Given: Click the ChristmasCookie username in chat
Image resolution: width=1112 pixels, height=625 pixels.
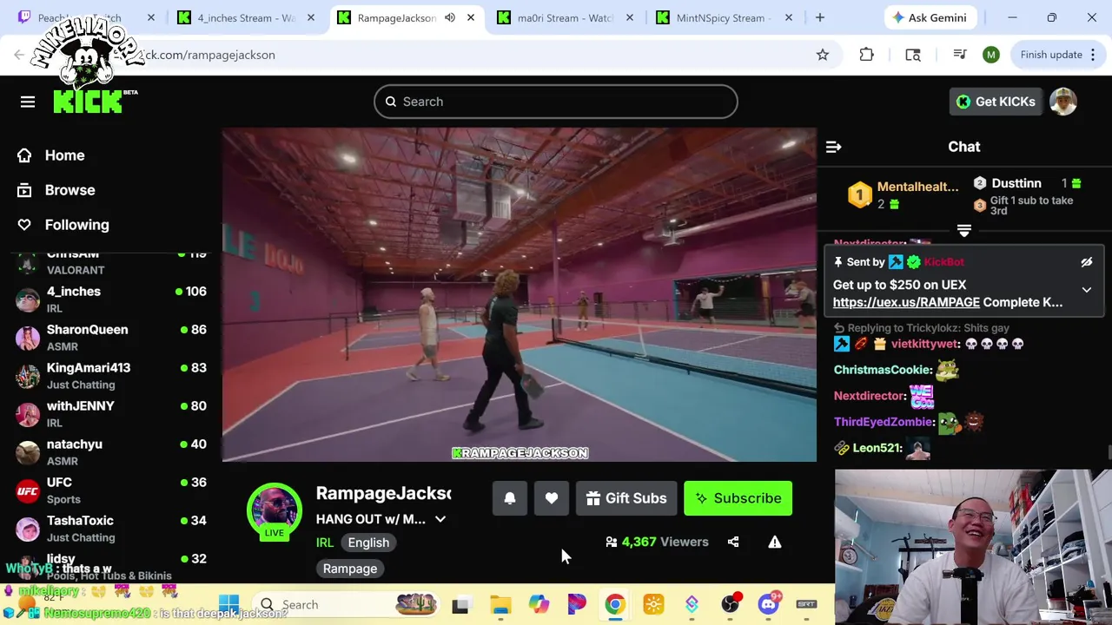Looking at the screenshot, I should point(883,370).
